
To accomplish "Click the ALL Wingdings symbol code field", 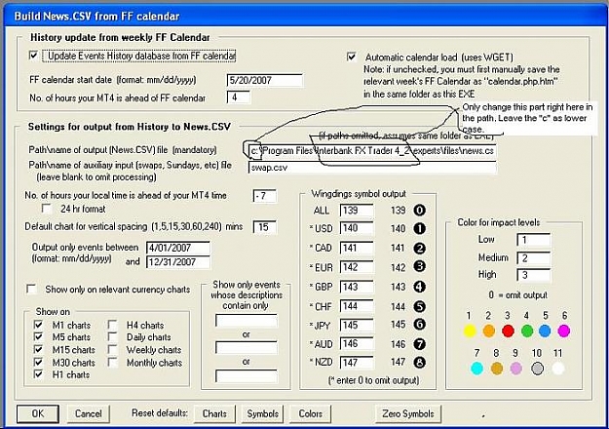I will click(357, 211).
